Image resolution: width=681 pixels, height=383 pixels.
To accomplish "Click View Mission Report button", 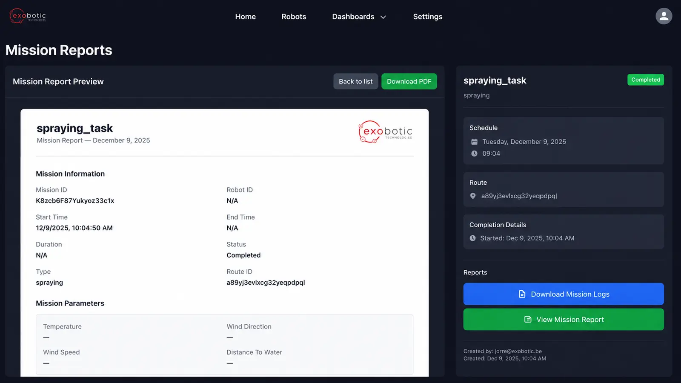I will pos(564,320).
